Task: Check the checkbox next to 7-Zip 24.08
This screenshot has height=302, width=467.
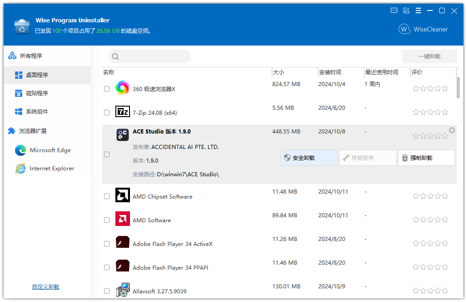Action: (x=107, y=113)
